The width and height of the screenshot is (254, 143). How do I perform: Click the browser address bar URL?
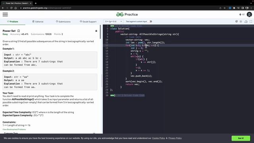click(47, 8)
